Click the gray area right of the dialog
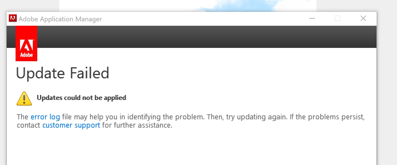 387,83
